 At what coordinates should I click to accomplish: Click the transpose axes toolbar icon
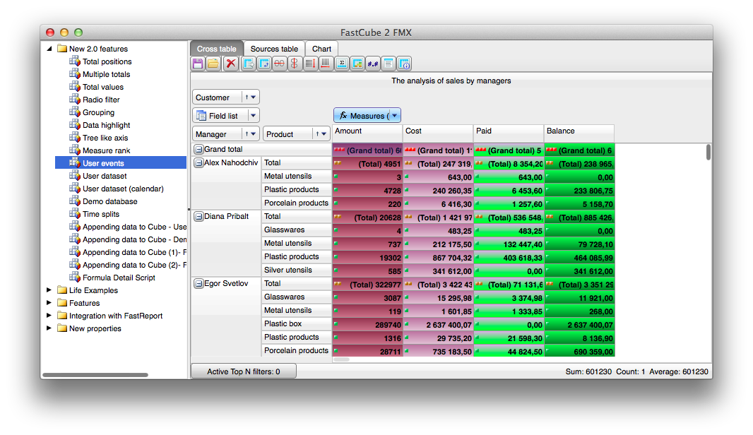click(x=264, y=64)
